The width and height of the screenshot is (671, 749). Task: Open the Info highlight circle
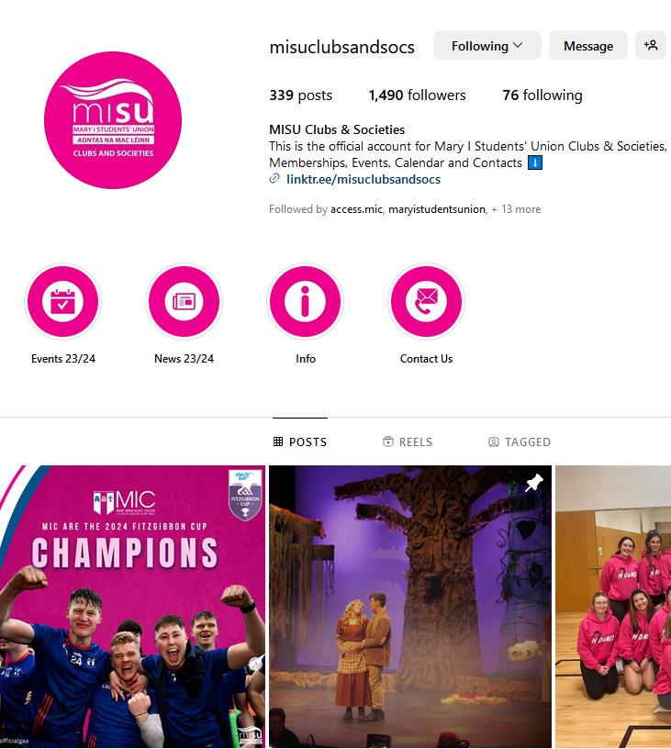pos(305,301)
